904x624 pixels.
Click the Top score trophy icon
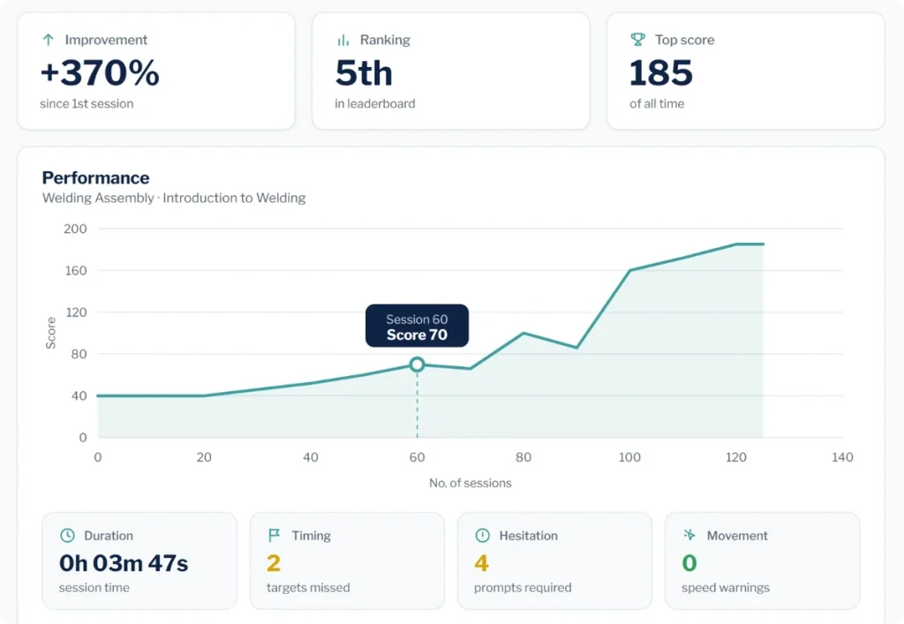coord(637,39)
